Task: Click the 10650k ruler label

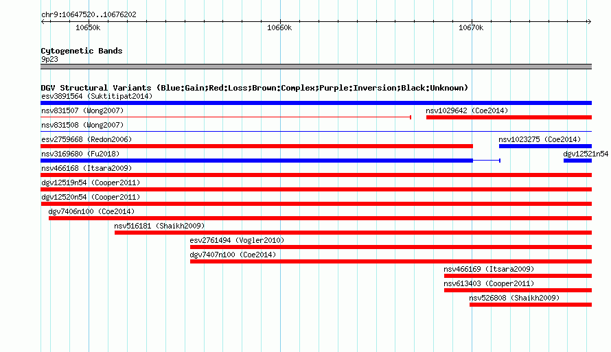Action: (88, 27)
